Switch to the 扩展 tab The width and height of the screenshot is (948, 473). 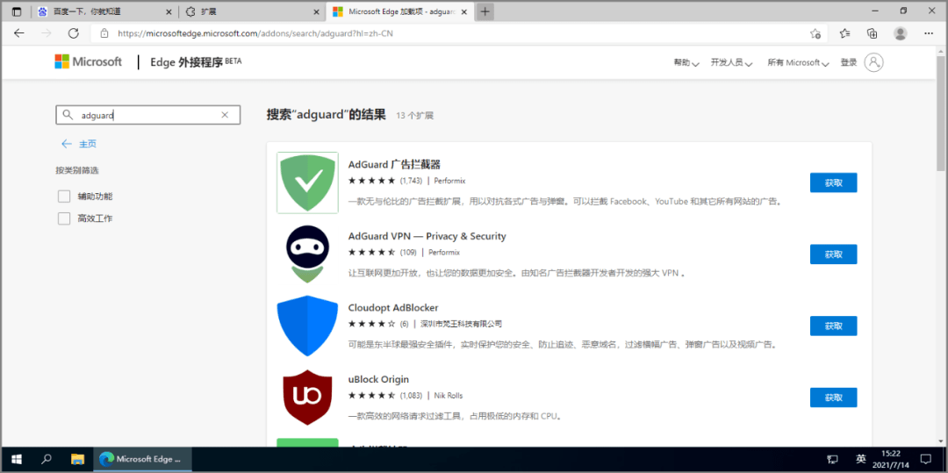click(252, 11)
